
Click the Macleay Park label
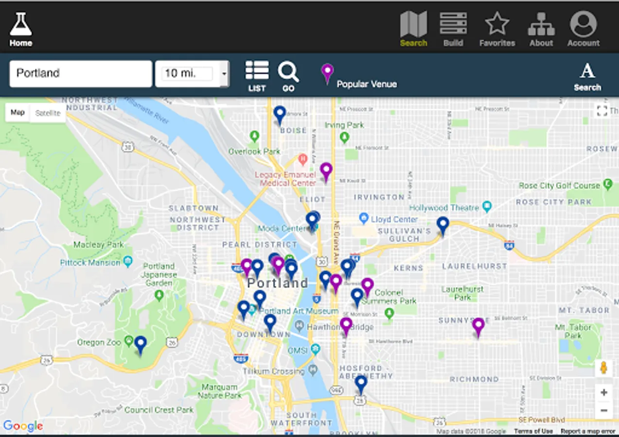[99, 245]
